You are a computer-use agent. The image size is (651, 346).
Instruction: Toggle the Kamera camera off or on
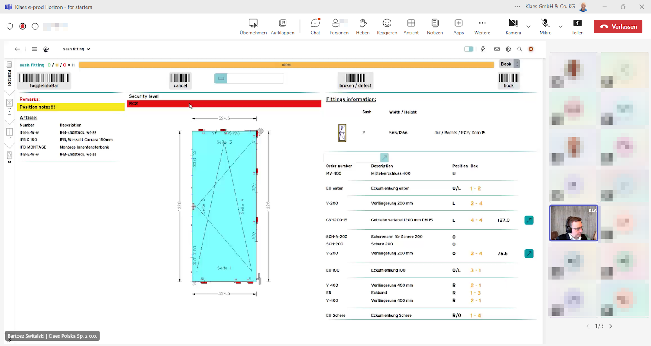[x=513, y=26]
